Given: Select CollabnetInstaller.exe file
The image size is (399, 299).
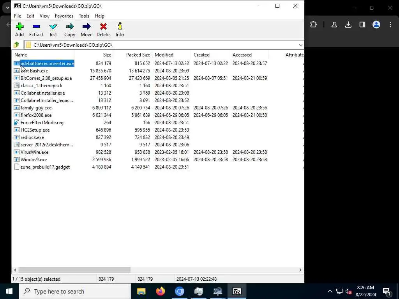Looking at the screenshot, I should [x=43, y=93].
